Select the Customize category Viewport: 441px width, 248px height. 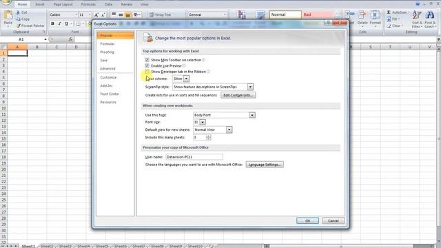coord(115,77)
